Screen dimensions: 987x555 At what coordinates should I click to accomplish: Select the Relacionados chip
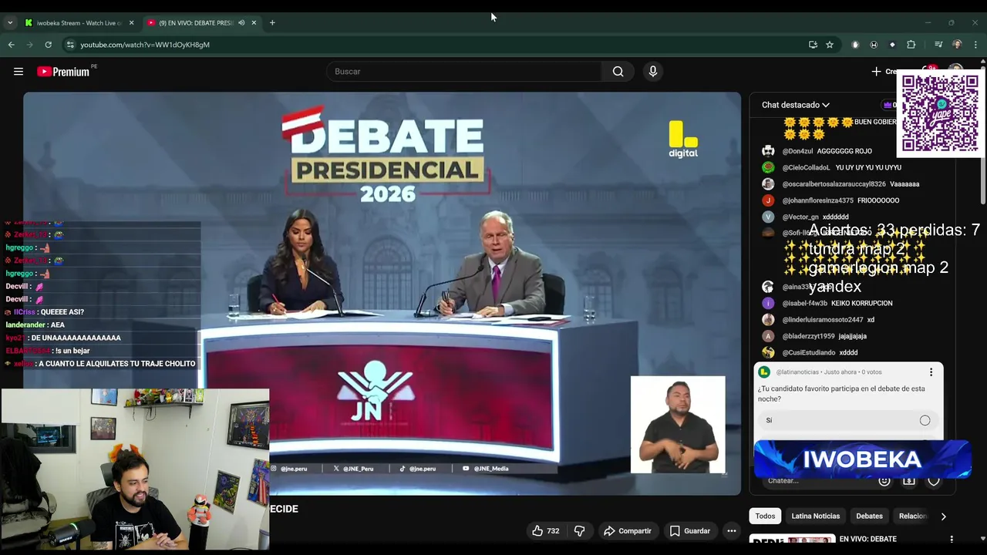(912, 516)
